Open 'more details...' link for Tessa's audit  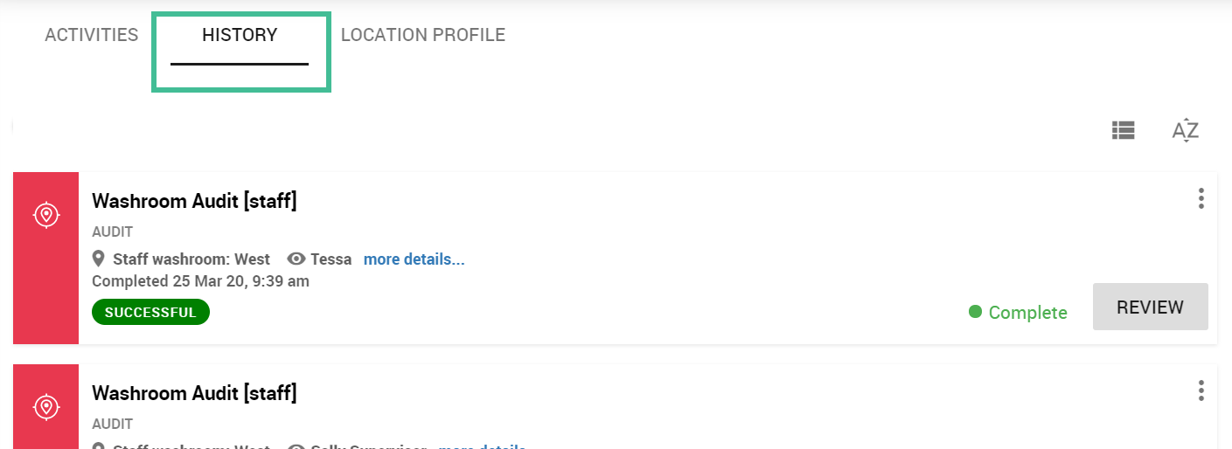pos(414,259)
